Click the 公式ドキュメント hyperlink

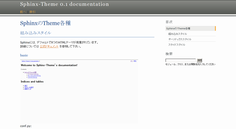click(49, 46)
